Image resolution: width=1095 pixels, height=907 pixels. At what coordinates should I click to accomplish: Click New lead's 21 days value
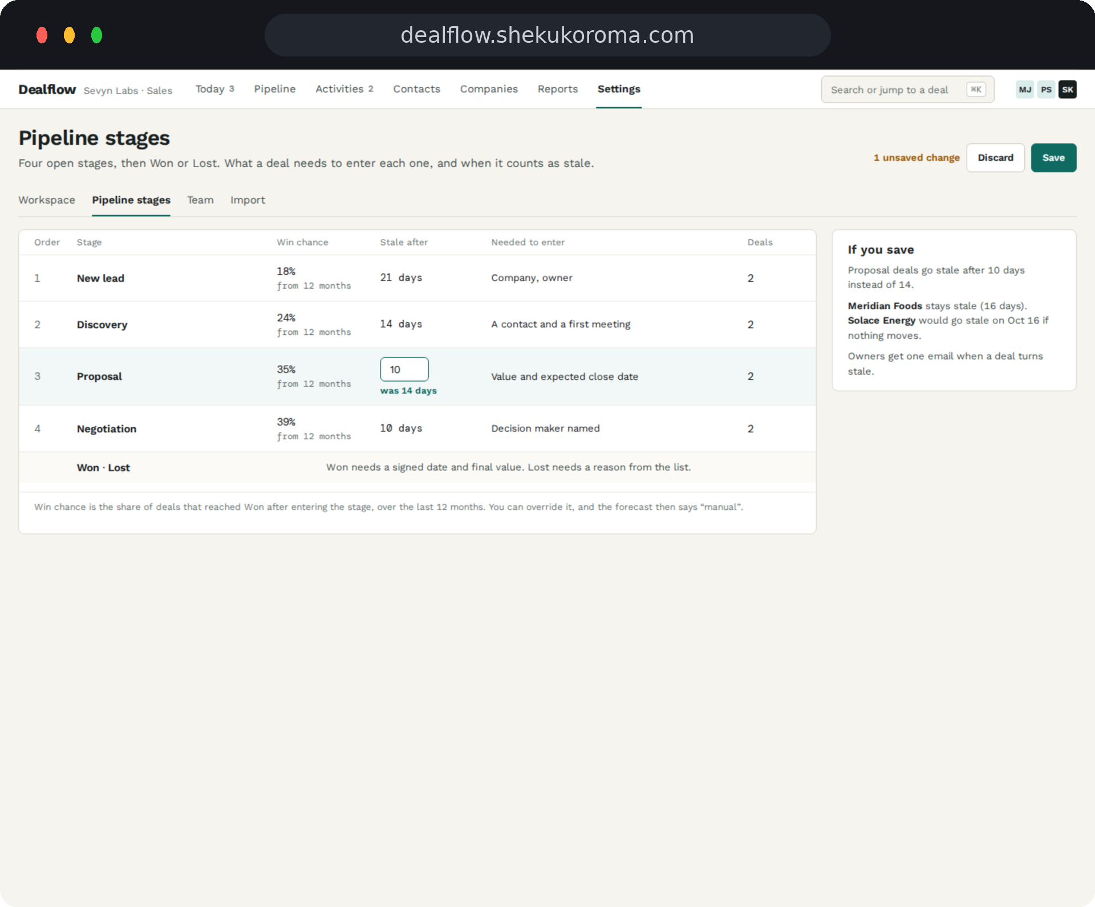(401, 278)
